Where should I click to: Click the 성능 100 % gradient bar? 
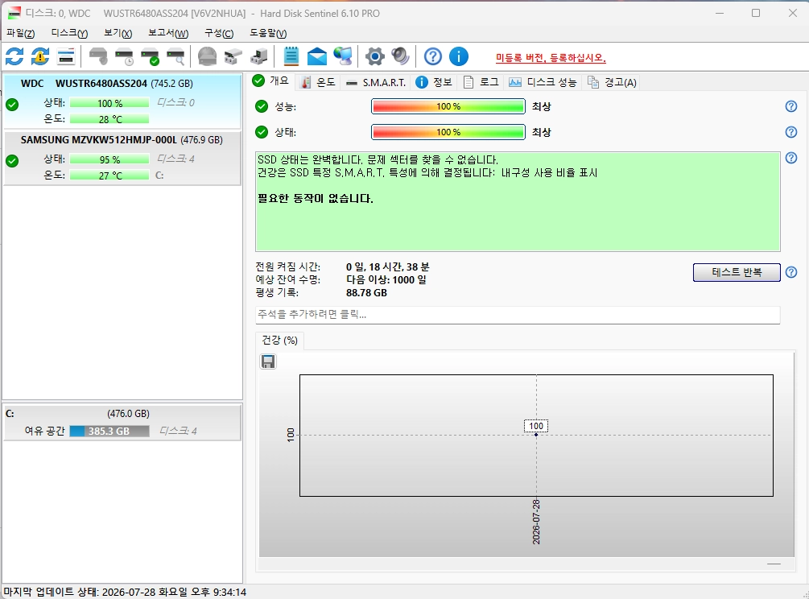click(x=448, y=106)
